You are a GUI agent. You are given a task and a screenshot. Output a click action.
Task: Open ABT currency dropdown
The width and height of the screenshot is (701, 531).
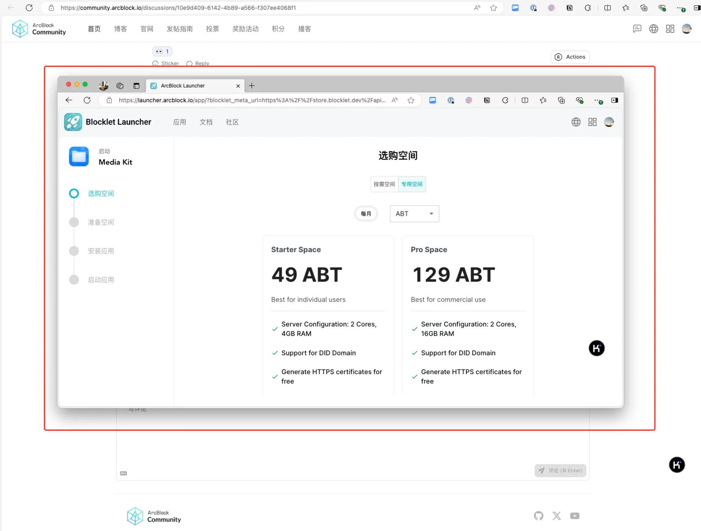(414, 214)
